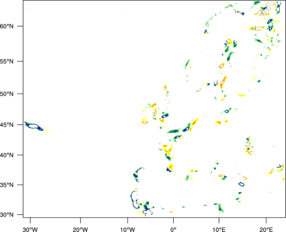The width and height of the screenshot is (286, 232).
Task: Click the 50°N latitude label
Action: [7, 94]
